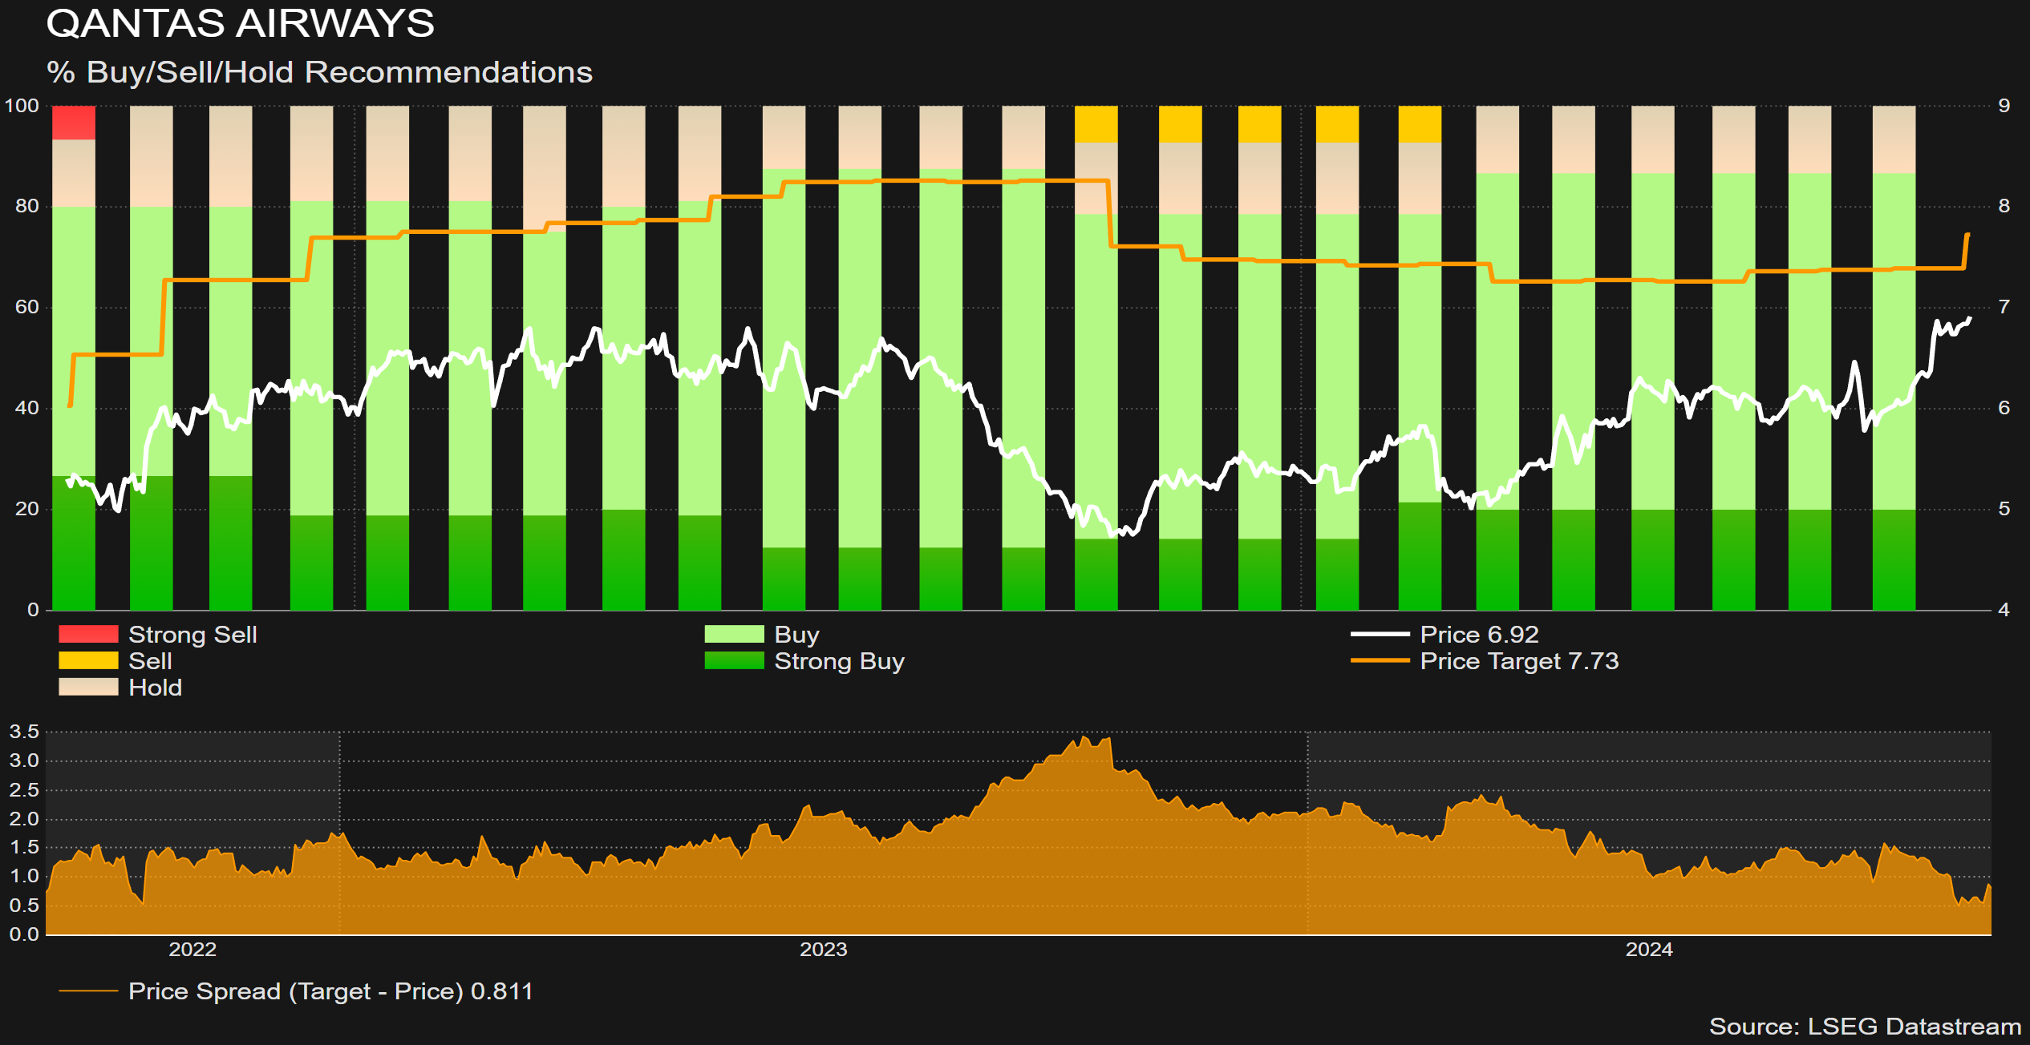The image size is (2030, 1045).
Task: Click the QANTAS AIRWAYS chart title
Action: [x=241, y=24]
